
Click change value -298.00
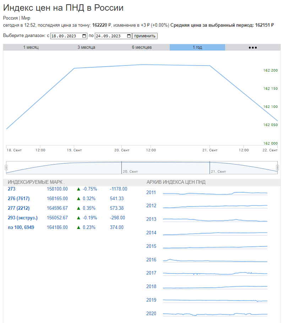click(117, 218)
